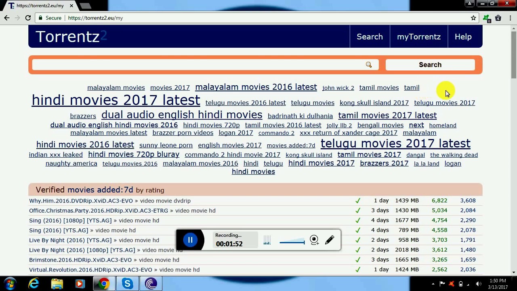Image resolution: width=517 pixels, height=291 pixels.
Task: Open the 'dangal' tag
Action: (x=416, y=155)
